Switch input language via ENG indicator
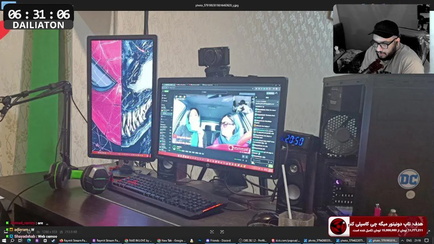The height and width of the screenshot is (244, 434). [x=409, y=241]
